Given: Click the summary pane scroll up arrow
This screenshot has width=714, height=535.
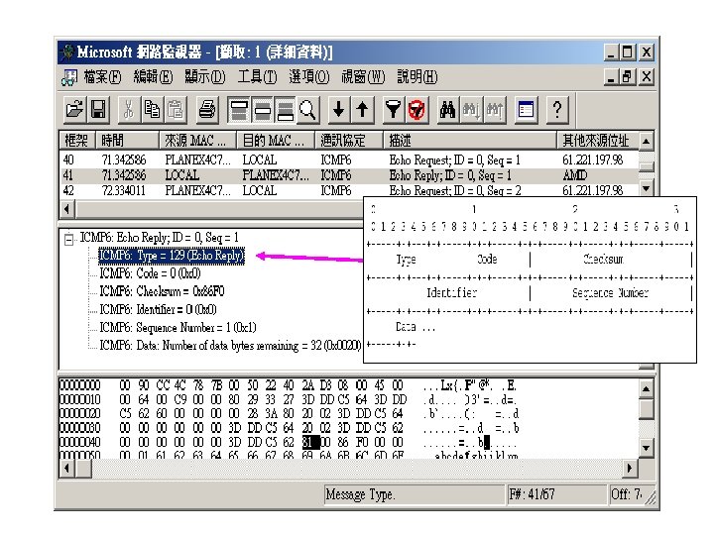Looking at the screenshot, I should [x=646, y=141].
